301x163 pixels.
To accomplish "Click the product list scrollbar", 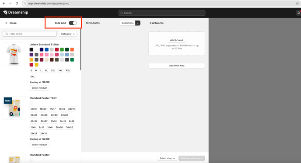I will [x=80, y=49].
